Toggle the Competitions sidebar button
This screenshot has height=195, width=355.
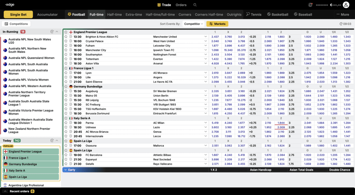pos(16,24)
